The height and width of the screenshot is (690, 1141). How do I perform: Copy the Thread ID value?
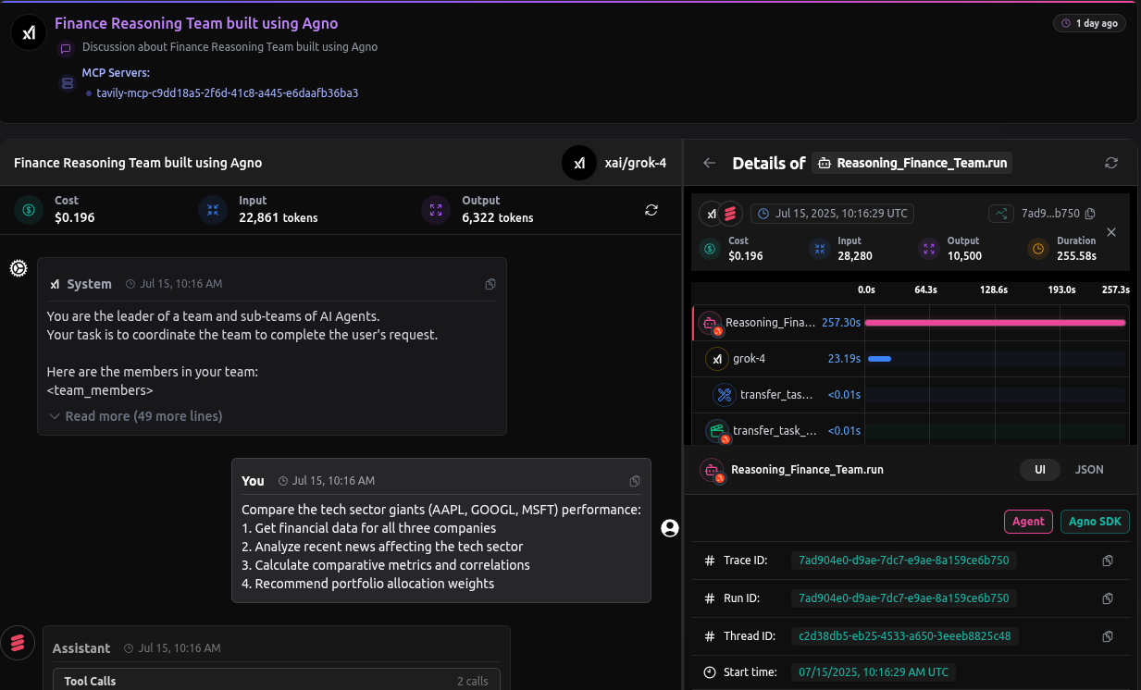(1108, 636)
